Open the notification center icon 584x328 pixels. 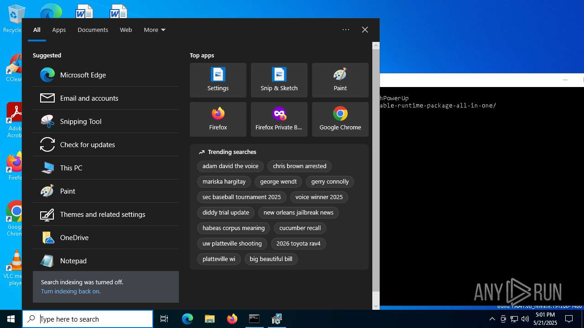pyautogui.click(x=569, y=319)
